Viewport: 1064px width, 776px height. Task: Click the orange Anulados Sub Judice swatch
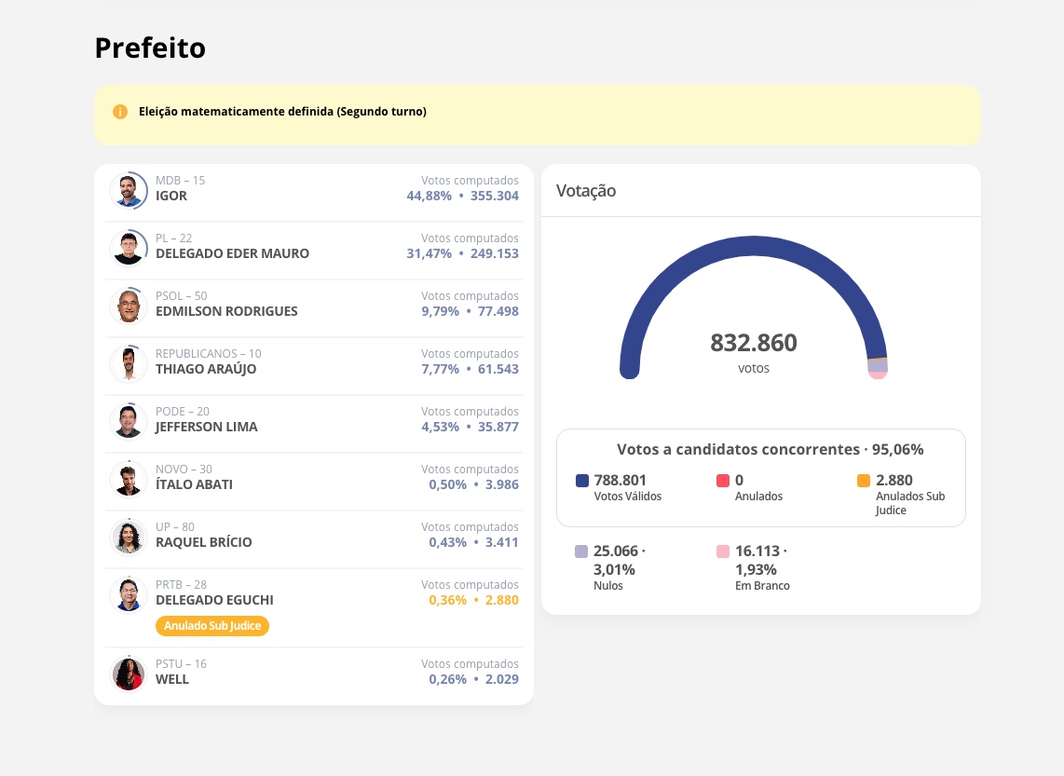click(x=864, y=481)
